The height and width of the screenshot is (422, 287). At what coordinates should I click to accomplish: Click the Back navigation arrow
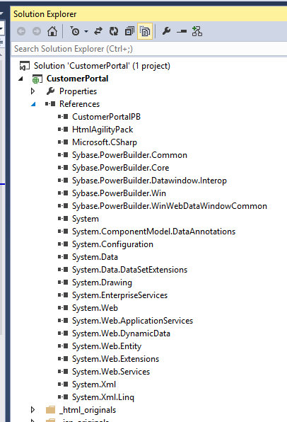(x=21, y=31)
